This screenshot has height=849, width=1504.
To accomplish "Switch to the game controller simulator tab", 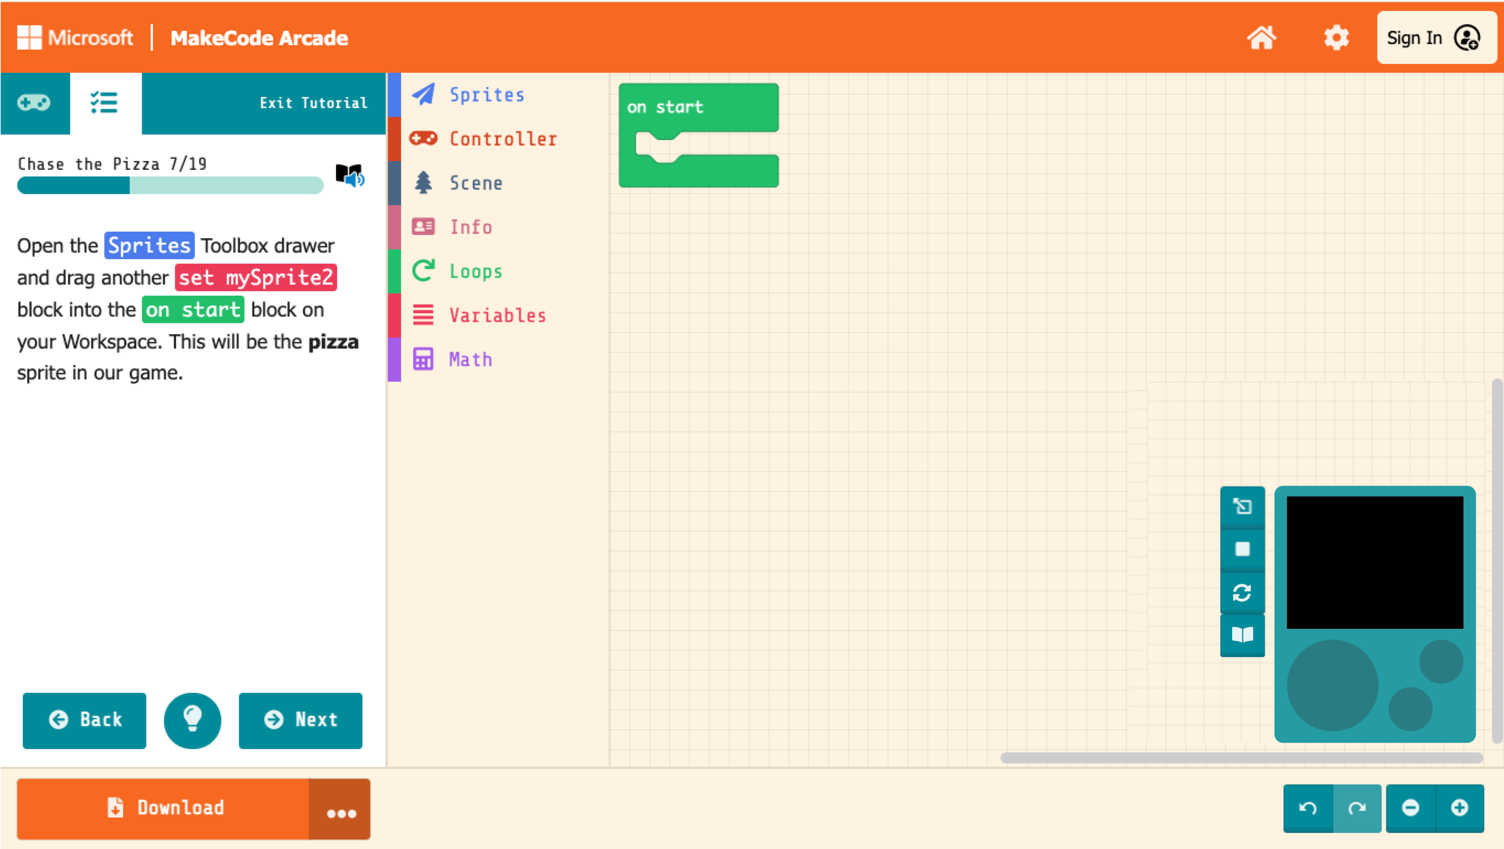I will coord(34,103).
